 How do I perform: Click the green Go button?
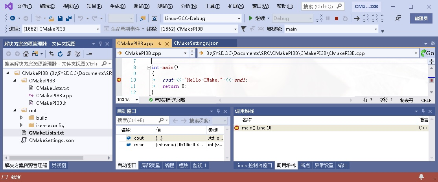(x=427, y=53)
